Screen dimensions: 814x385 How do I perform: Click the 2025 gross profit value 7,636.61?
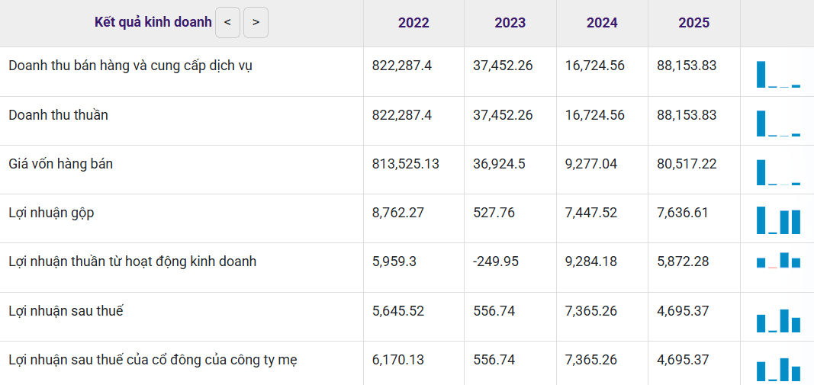(x=682, y=213)
